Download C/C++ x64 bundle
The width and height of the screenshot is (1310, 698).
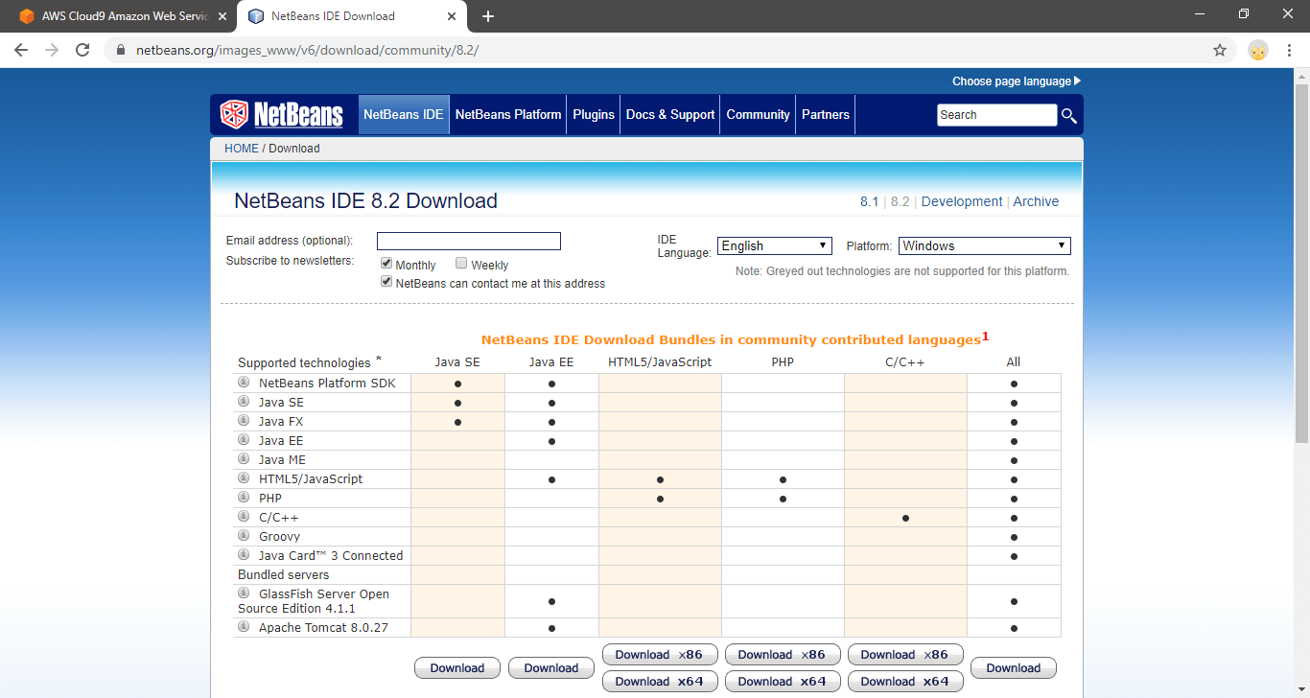[905, 682]
